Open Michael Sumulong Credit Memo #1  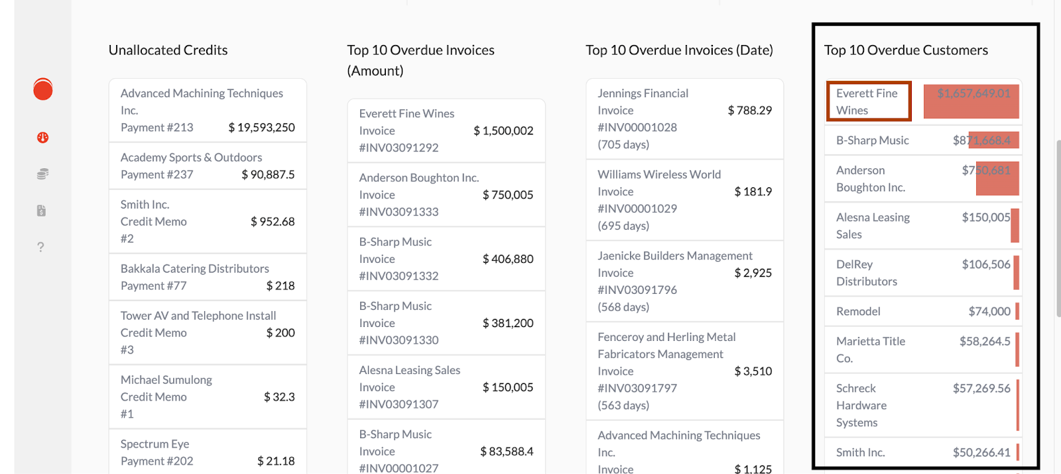208,397
